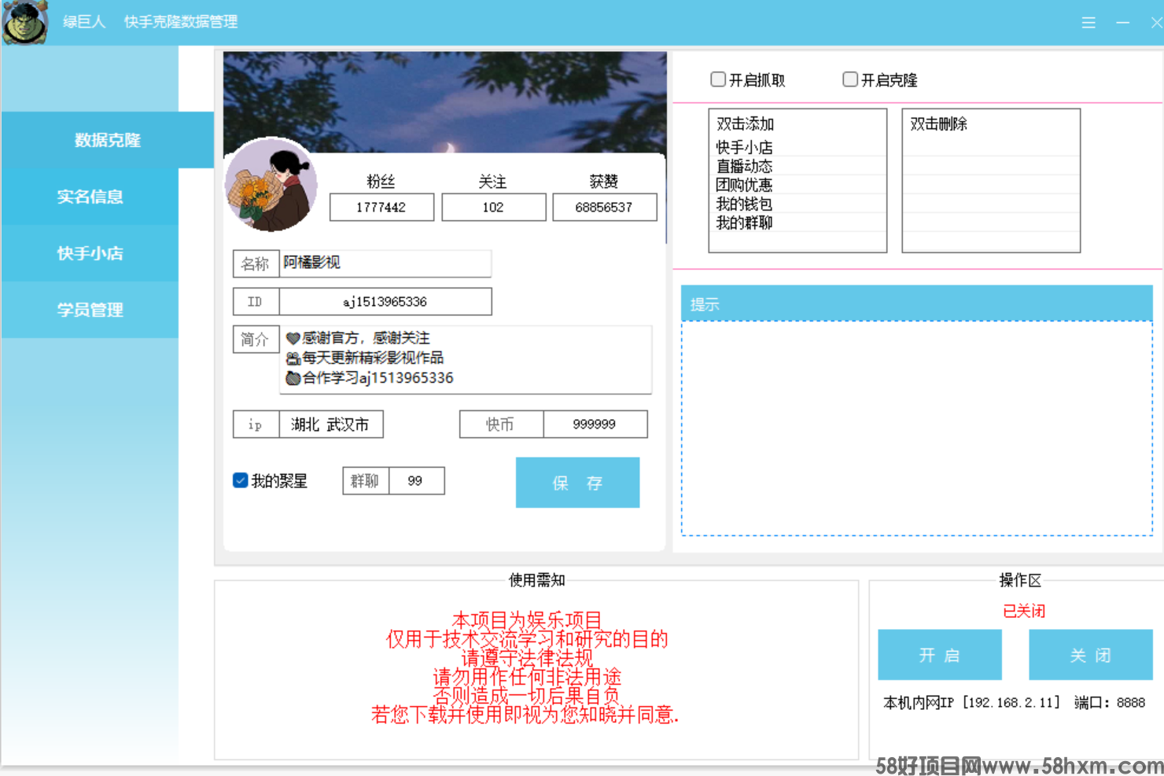Open the 数据克隆 sidebar tab
The height and width of the screenshot is (776, 1164).
(108, 140)
